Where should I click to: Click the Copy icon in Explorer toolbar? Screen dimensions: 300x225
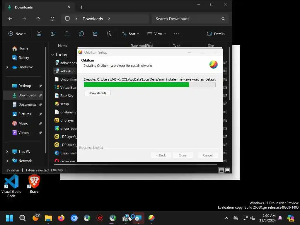[x=53, y=34]
